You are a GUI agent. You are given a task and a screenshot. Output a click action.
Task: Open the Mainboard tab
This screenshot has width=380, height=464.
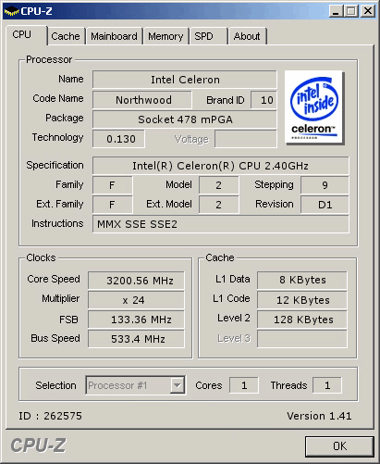[114, 36]
